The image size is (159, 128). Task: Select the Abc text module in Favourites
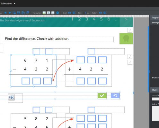(x=53, y=13)
